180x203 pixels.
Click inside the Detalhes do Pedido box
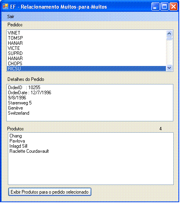coord(90,103)
